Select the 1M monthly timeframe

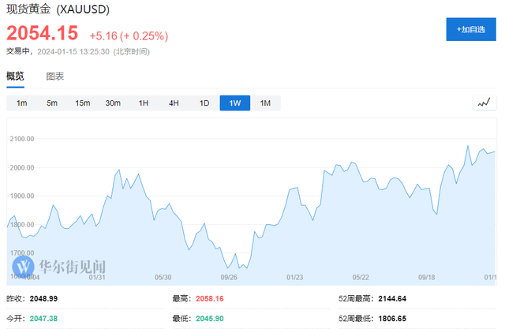[x=265, y=103]
